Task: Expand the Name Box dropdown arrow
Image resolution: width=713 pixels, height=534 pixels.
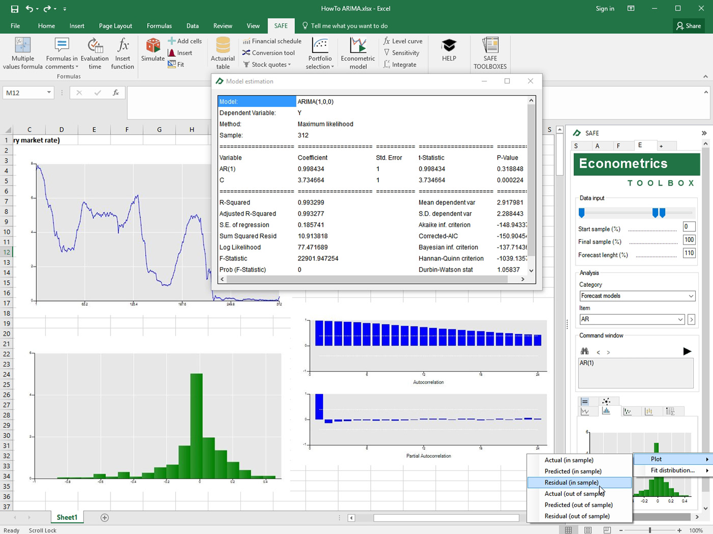Action: coord(49,93)
